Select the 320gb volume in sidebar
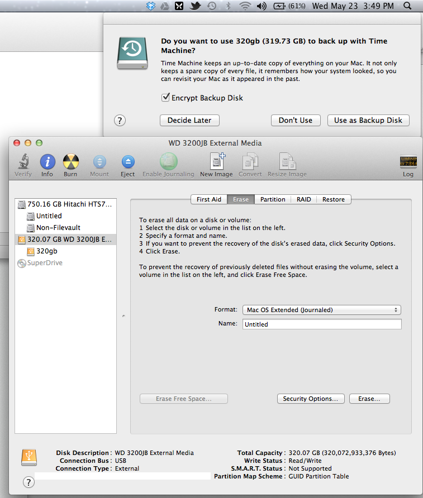Image resolution: width=423 pixels, height=498 pixels. 65,251
